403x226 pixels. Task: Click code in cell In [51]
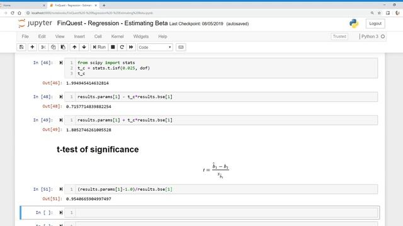pos(125,190)
